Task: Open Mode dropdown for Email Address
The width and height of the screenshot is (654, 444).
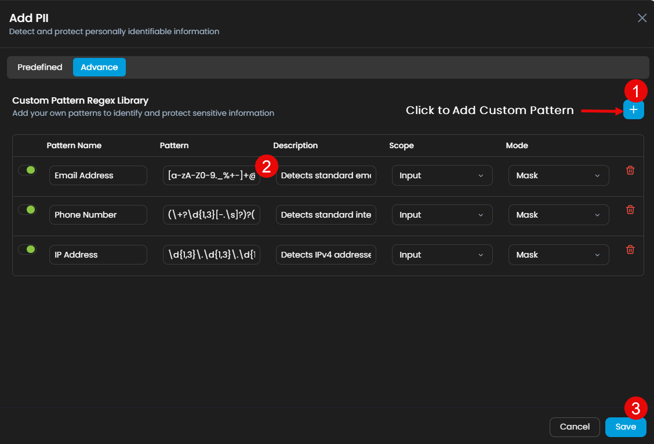Action: (x=558, y=175)
